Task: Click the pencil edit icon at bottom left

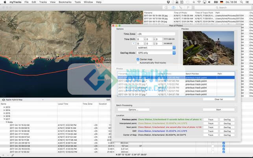Action: pyautogui.click(x=12, y=155)
